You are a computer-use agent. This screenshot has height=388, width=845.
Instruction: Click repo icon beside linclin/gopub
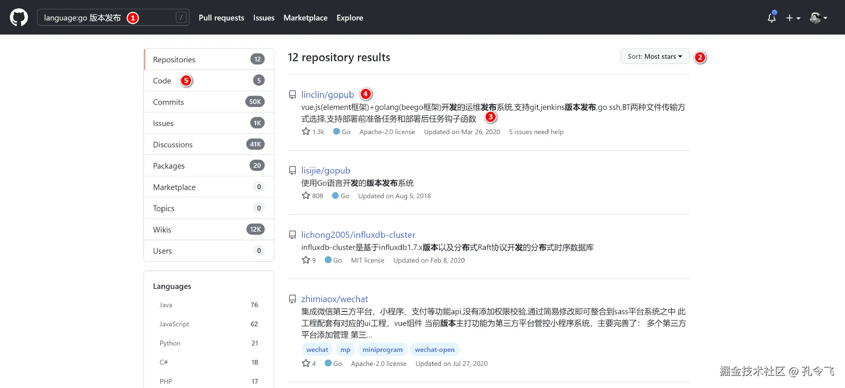tap(292, 95)
